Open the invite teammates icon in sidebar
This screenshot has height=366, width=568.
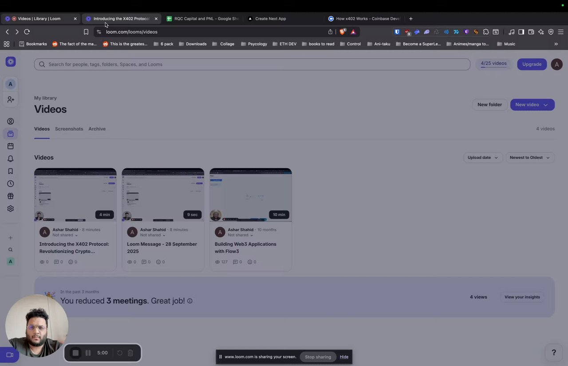tap(11, 100)
